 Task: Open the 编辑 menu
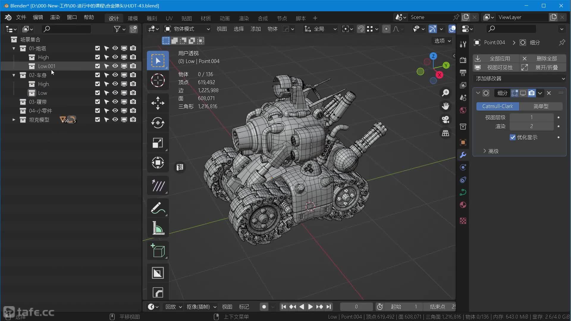tap(38, 17)
